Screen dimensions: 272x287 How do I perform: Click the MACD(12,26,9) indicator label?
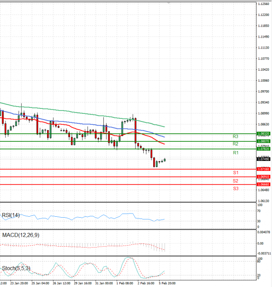pyautogui.click(x=21, y=235)
